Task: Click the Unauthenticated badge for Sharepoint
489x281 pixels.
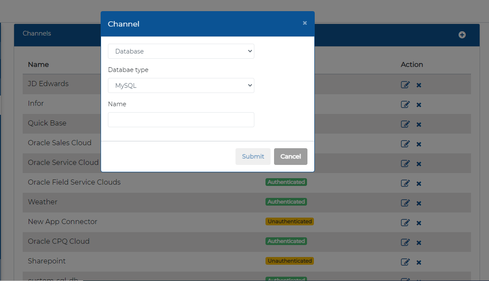Action: click(289, 261)
